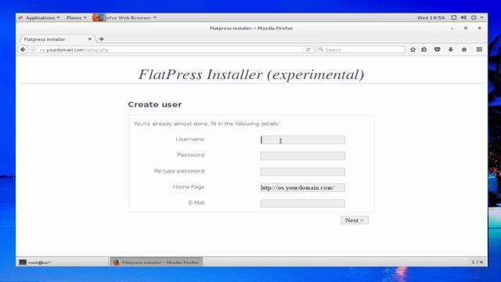Open the Firefox Web Browser app menu
Image resolution: width=501 pixels, height=282 pixels.
pyautogui.click(x=124, y=18)
